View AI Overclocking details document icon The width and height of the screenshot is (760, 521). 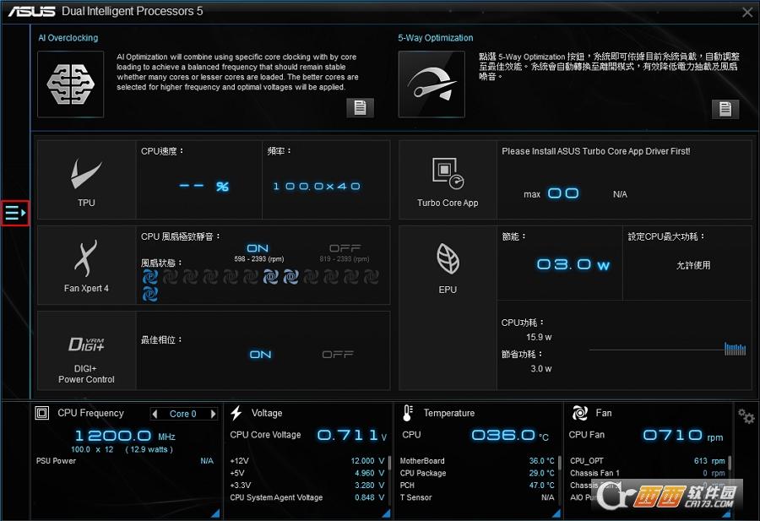360,107
